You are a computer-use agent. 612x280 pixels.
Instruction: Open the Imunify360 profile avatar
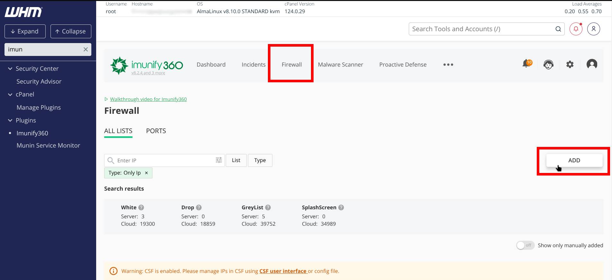[592, 64]
